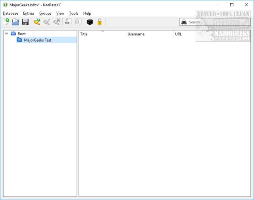Select the Root group folder
254x200 pixels.
[21, 34]
